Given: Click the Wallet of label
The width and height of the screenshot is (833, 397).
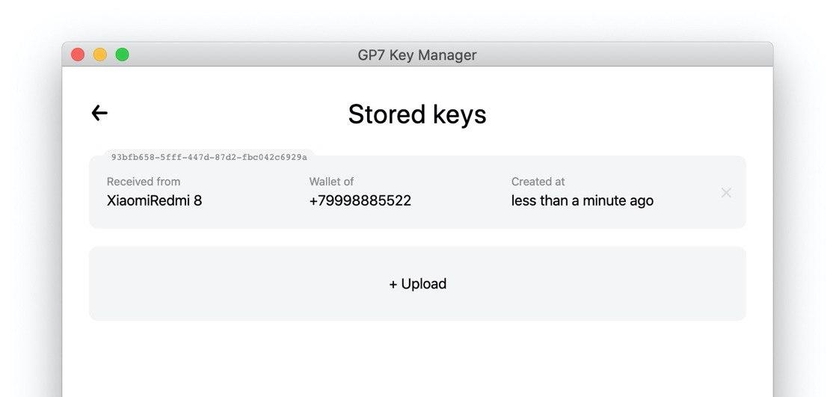Looking at the screenshot, I should click(x=331, y=182).
